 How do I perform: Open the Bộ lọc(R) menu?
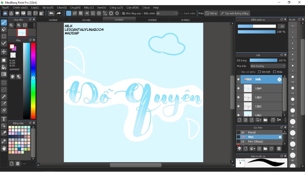tap(48, 7)
